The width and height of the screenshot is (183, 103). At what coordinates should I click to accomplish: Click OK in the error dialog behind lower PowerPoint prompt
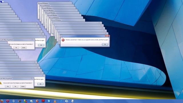coord(40,84)
